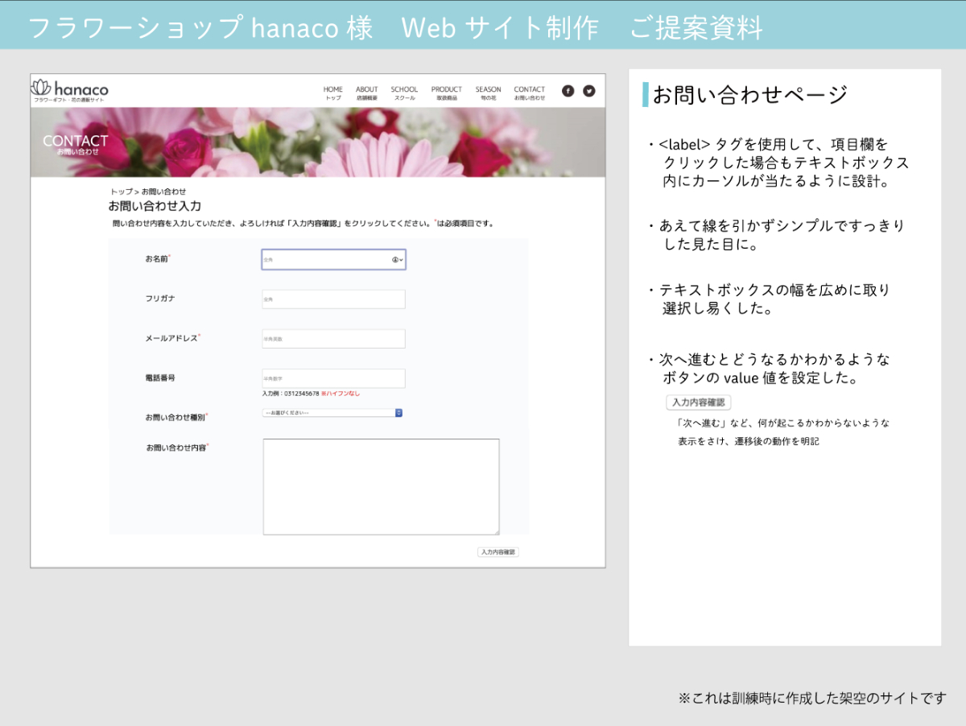Select PRODUCT 取扱商品 in navigation
The width and height of the screenshot is (966, 726).
446,93
